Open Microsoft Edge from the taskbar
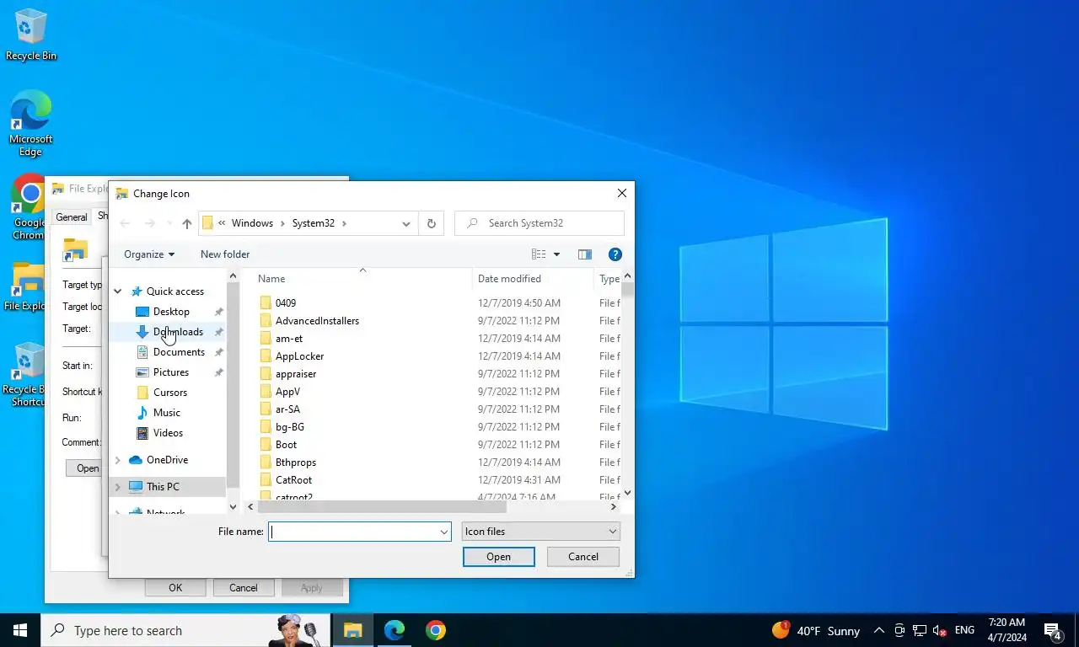Screen dimensions: 1079x647 tap(395, 630)
